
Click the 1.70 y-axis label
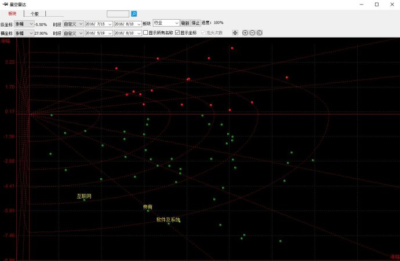[x=10, y=87]
